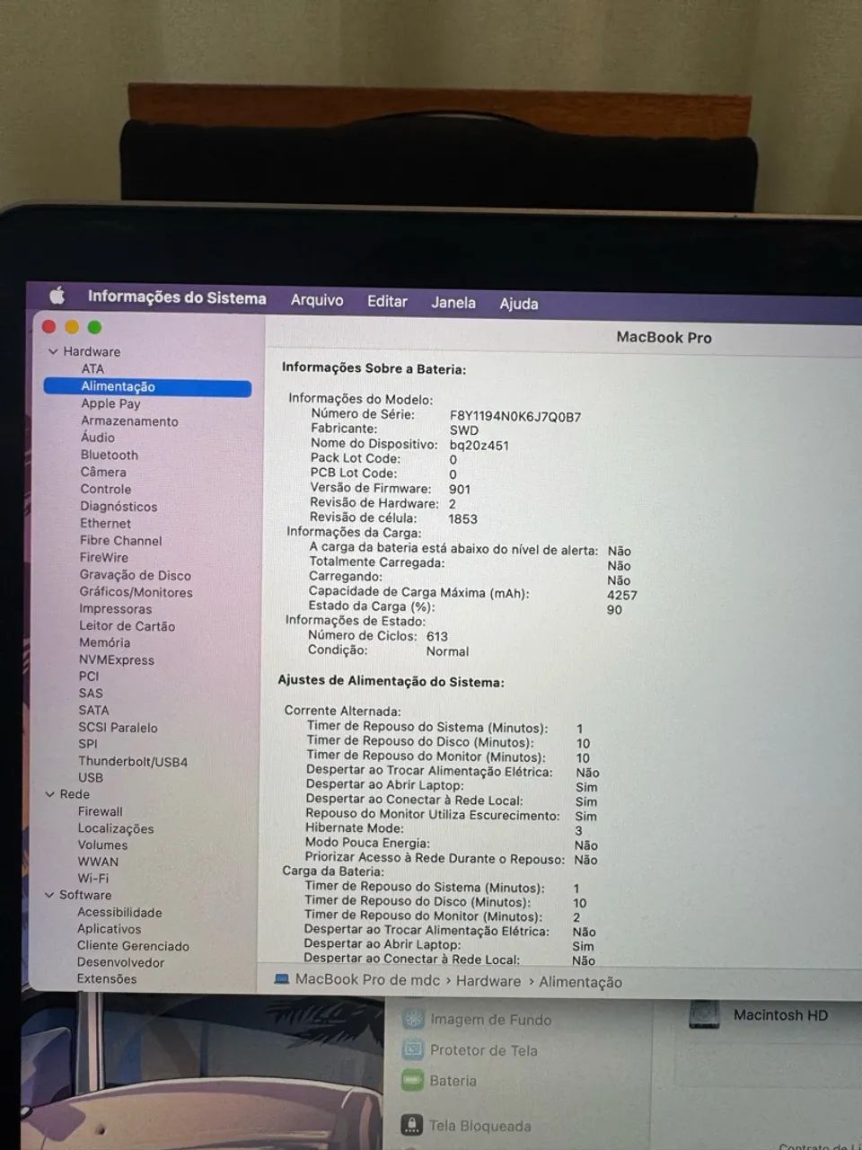The height and width of the screenshot is (1150, 862).
Task: Select Bluetooth in sidebar
Action: tap(110, 455)
